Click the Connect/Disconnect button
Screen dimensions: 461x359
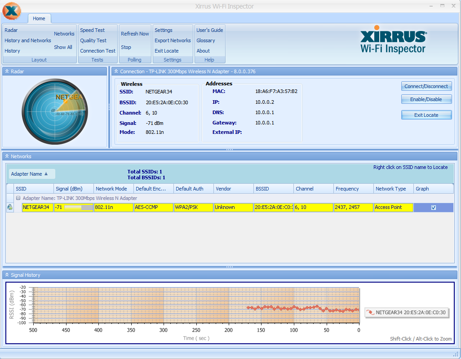(426, 86)
